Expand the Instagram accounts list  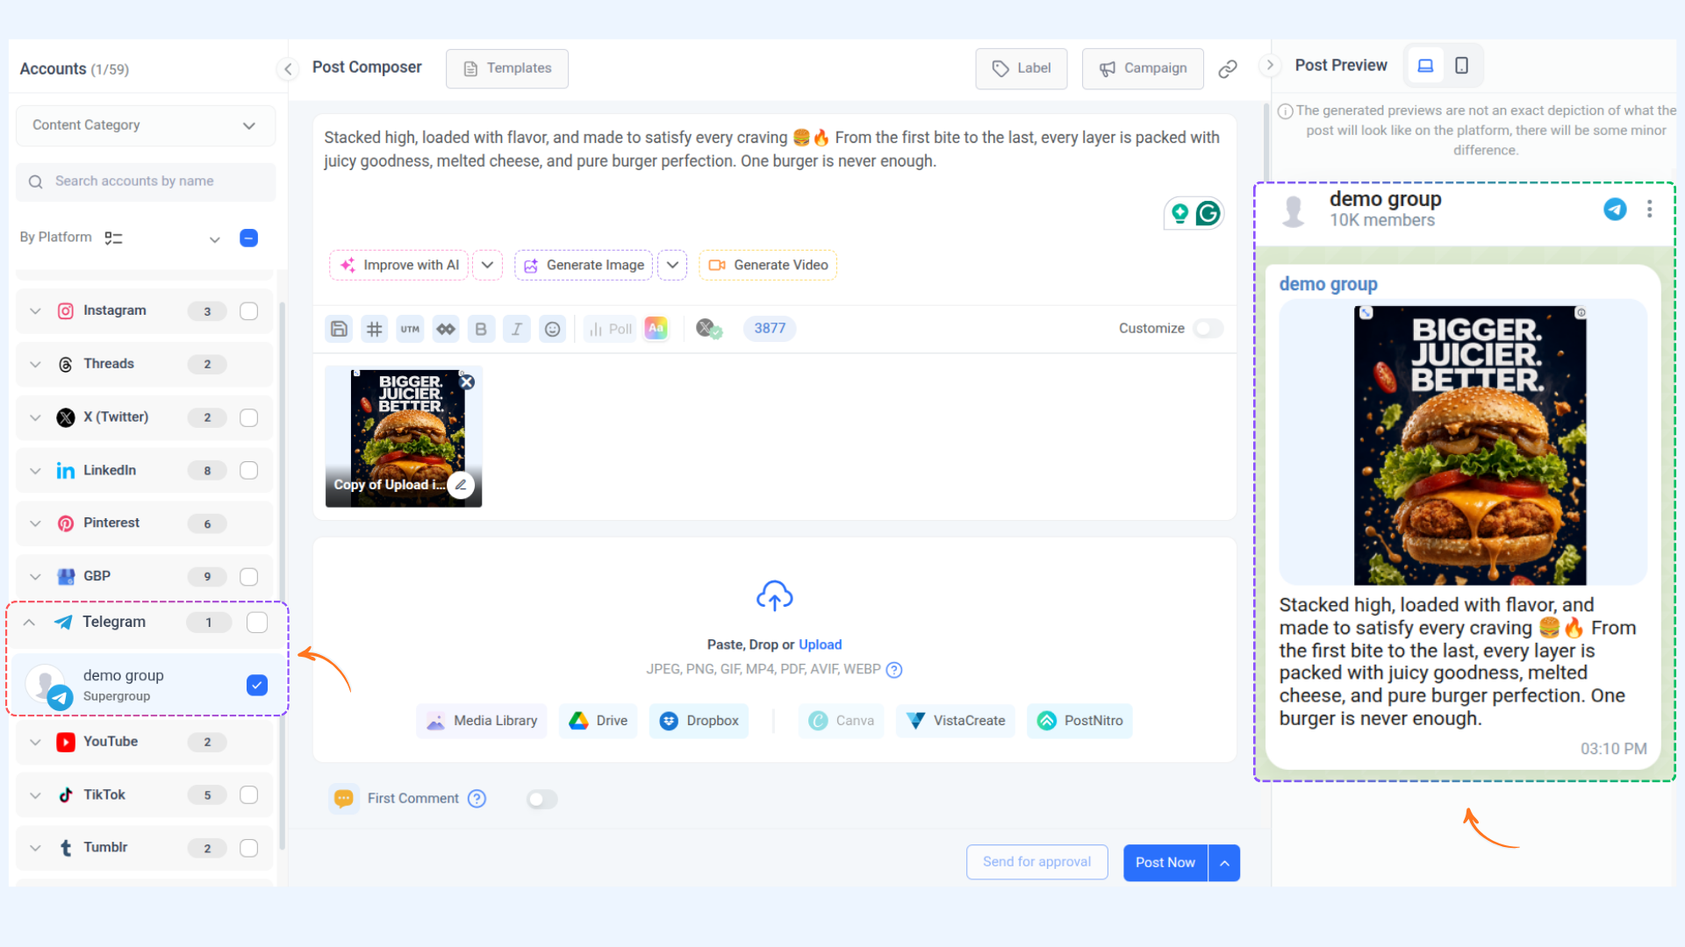(x=35, y=311)
